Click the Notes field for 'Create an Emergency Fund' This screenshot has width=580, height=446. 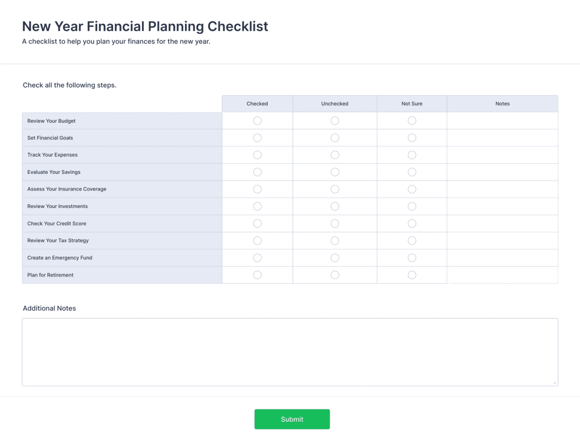tap(502, 258)
